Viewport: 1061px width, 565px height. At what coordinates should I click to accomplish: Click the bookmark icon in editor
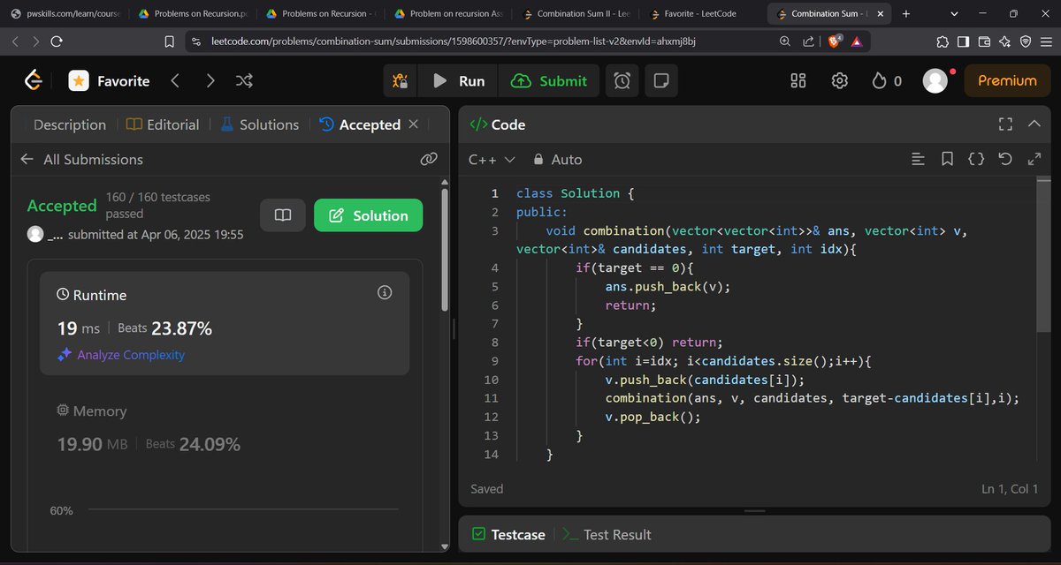[x=947, y=160]
